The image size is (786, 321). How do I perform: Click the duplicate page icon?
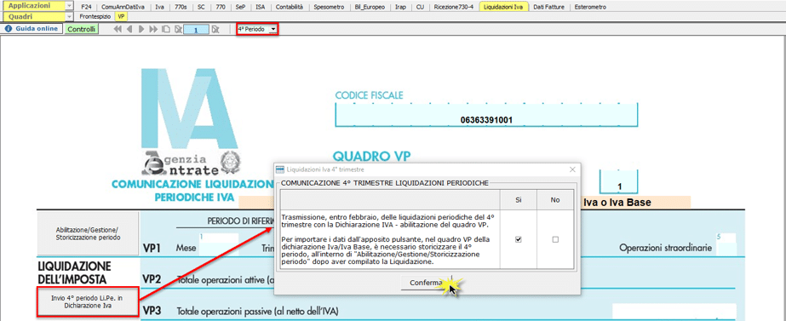click(x=165, y=30)
